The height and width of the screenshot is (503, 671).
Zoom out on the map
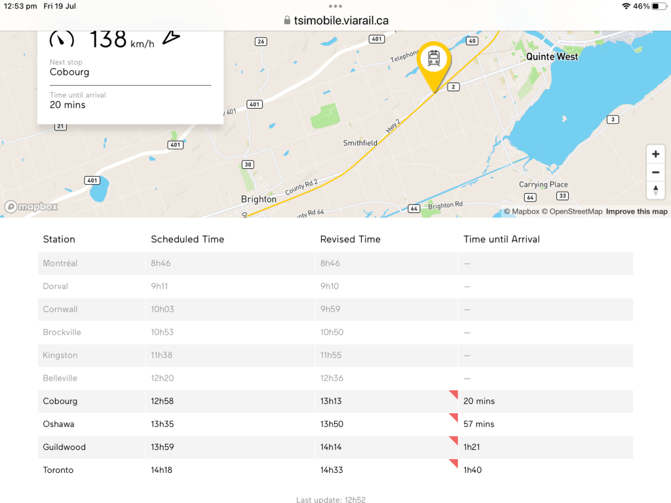point(655,172)
